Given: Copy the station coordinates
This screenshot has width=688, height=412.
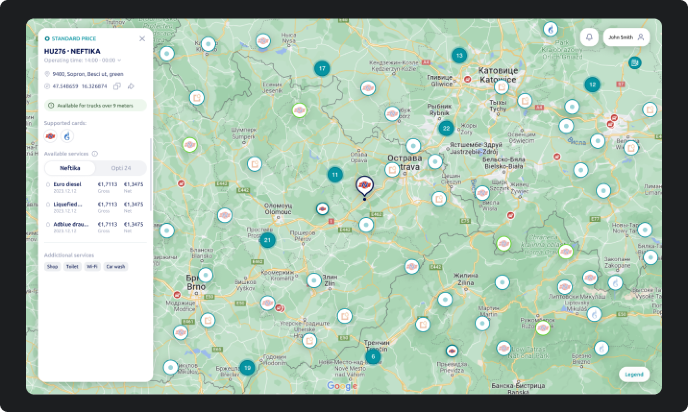Looking at the screenshot, I should [x=117, y=86].
